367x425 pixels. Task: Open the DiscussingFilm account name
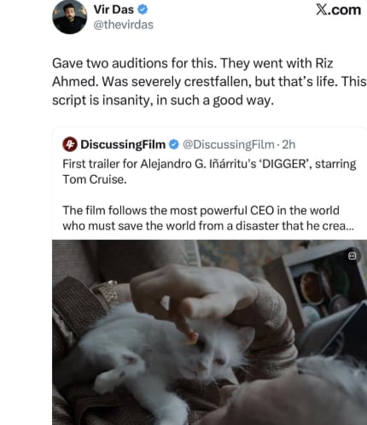(123, 144)
